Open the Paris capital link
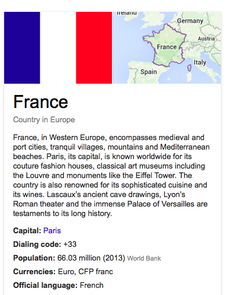231x295 pixels. [x=52, y=231]
